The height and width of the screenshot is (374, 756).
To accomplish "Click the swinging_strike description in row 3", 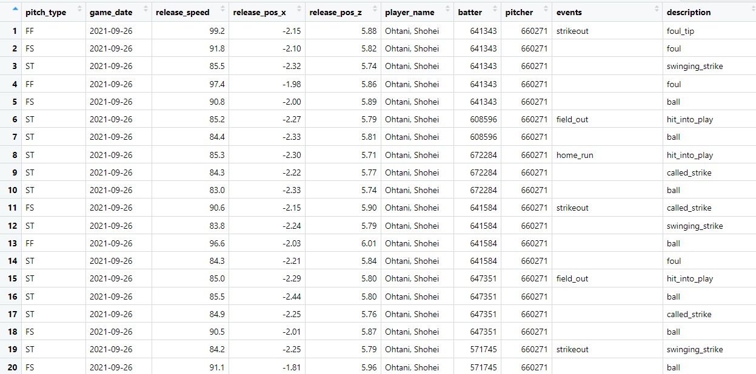I will 695,66.
